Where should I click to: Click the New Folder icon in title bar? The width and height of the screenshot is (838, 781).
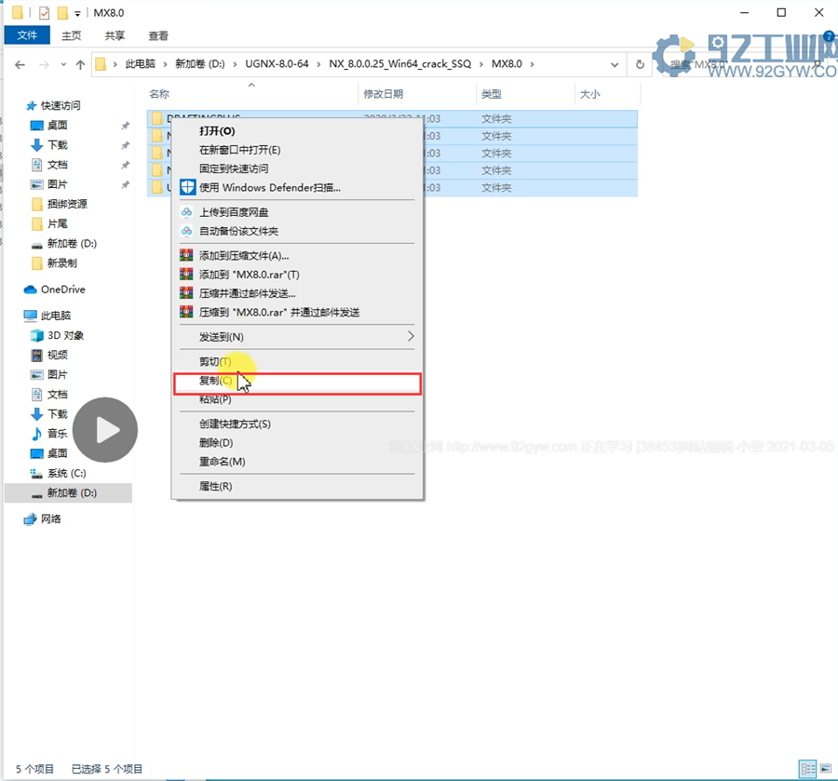point(62,13)
